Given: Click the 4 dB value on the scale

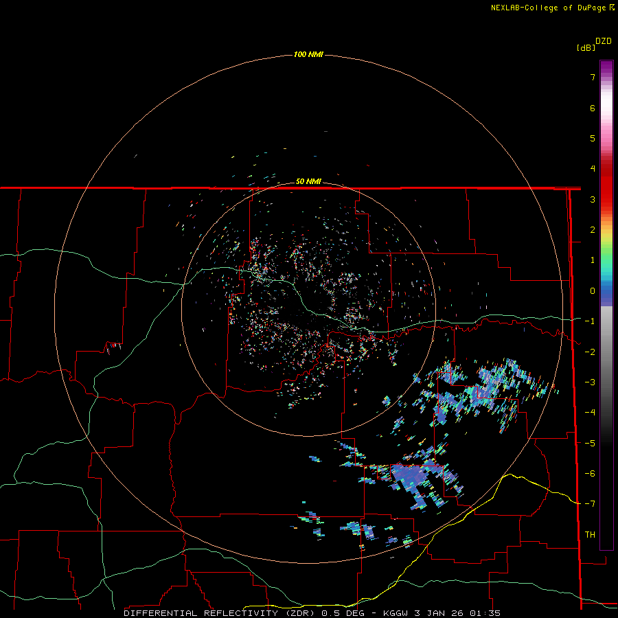Looking at the screenshot, I should pyautogui.click(x=593, y=169).
